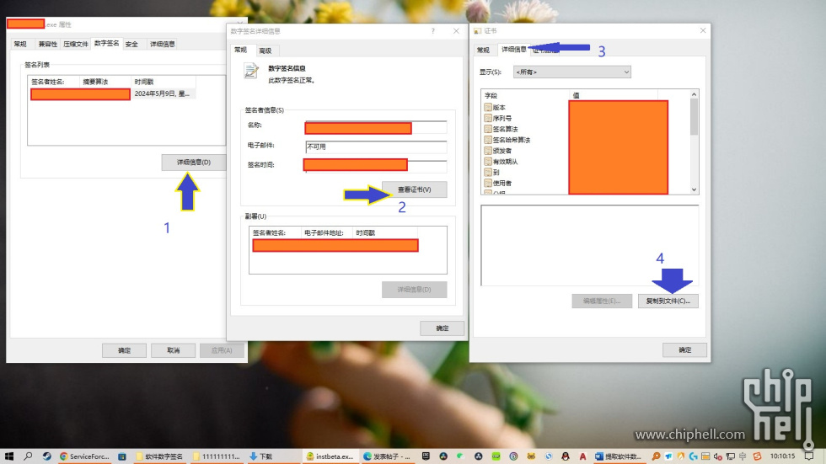
Task: Switch to 常规 tab in certificate window
Action: [483, 50]
